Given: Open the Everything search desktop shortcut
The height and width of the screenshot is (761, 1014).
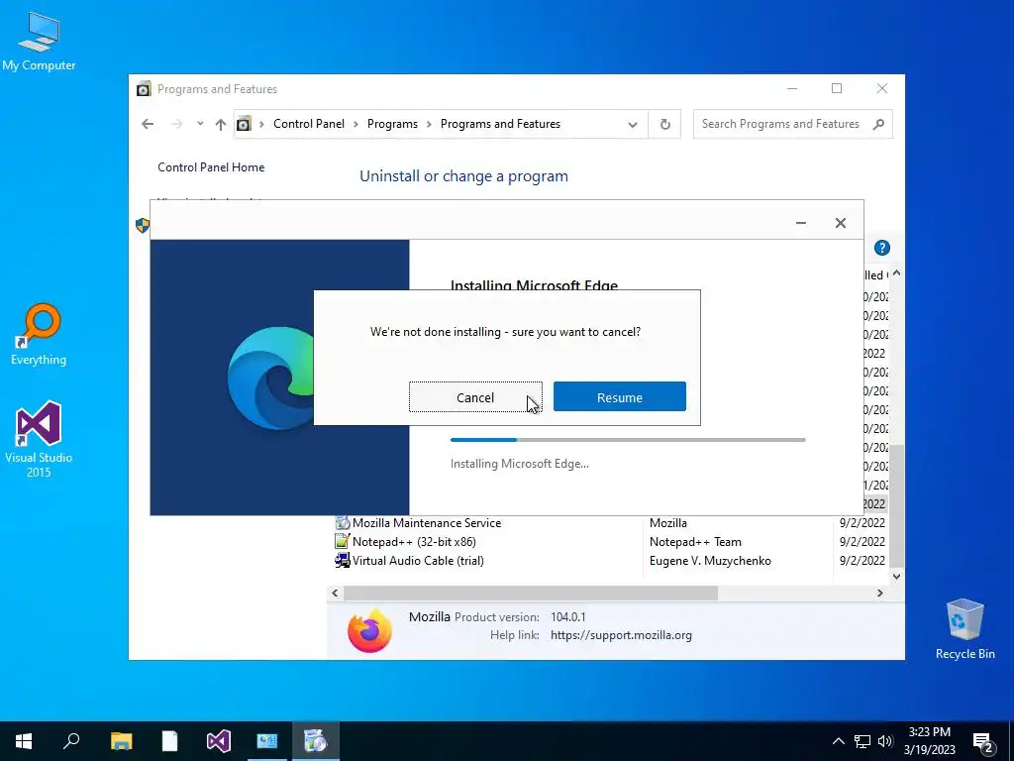Looking at the screenshot, I should (x=39, y=335).
